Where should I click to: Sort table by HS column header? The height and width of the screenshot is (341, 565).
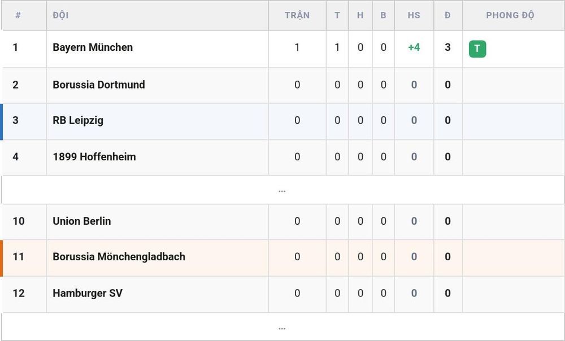click(414, 15)
